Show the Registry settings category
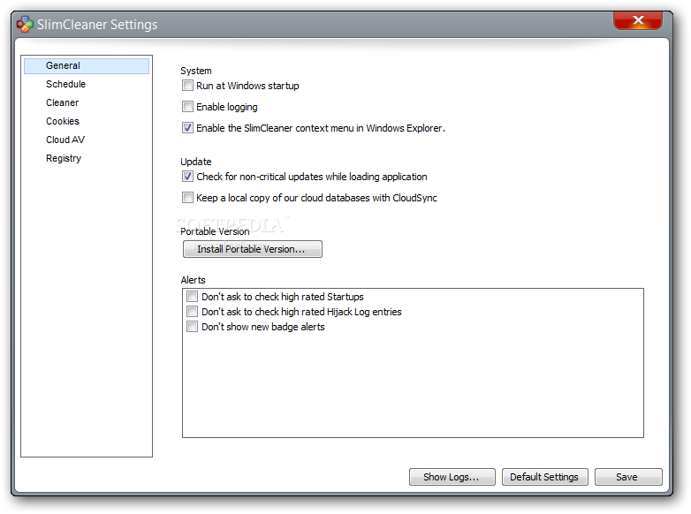This screenshot has height=514, width=691. pos(64,158)
